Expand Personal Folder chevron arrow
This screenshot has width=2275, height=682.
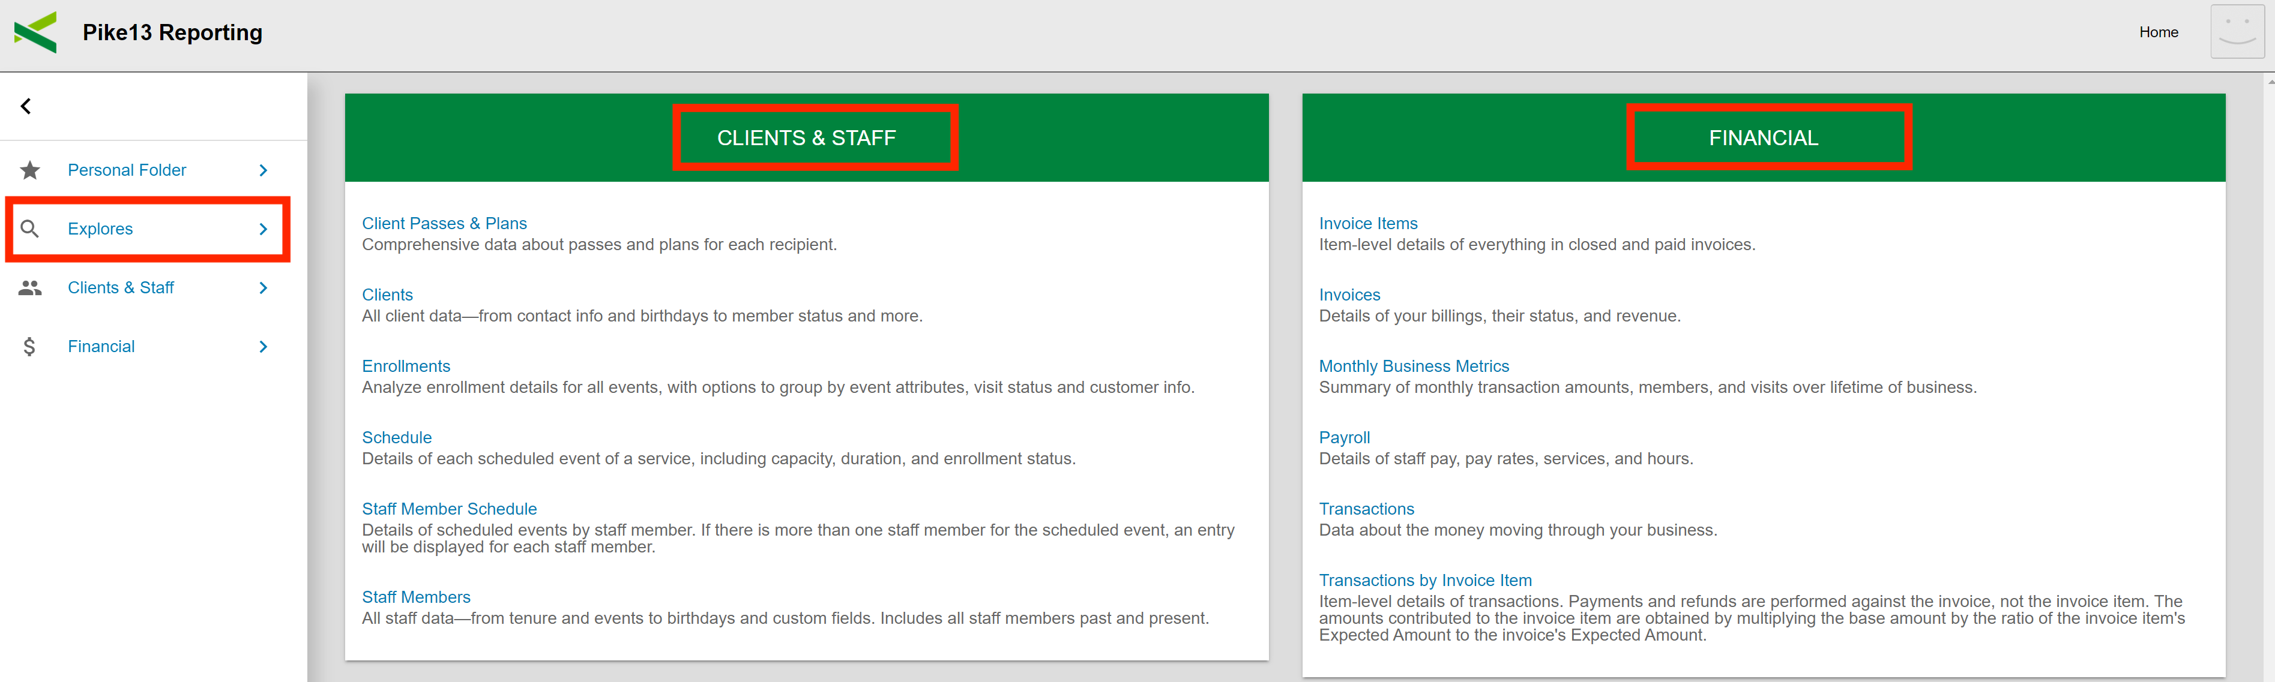263,170
